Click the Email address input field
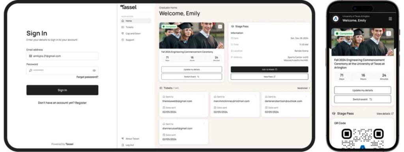 62,56
